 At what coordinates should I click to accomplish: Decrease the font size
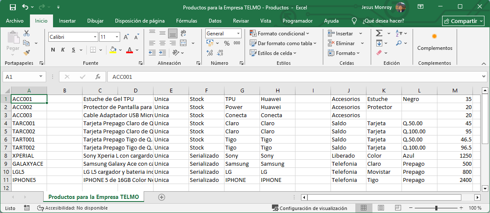pyautogui.click(x=136, y=37)
